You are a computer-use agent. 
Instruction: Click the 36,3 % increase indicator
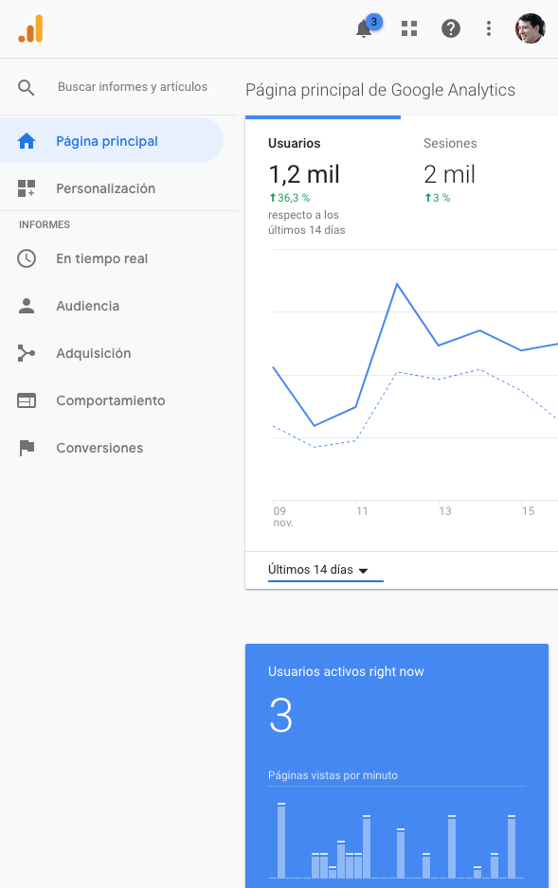pyautogui.click(x=290, y=198)
